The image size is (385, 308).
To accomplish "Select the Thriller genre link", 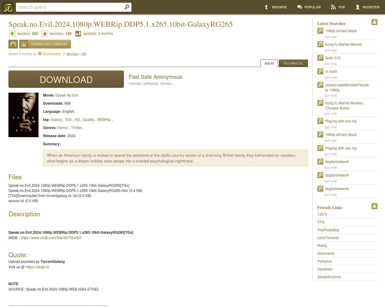I will point(76,128).
